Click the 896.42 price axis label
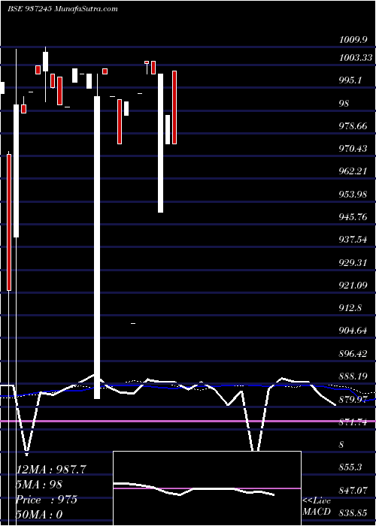Viewport: 376px width, 526px height. pos(353,354)
